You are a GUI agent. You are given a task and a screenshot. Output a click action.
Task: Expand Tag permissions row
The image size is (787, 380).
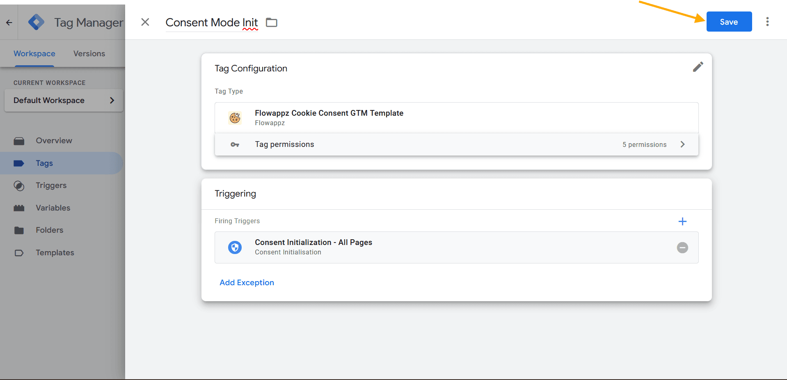coord(456,144)
